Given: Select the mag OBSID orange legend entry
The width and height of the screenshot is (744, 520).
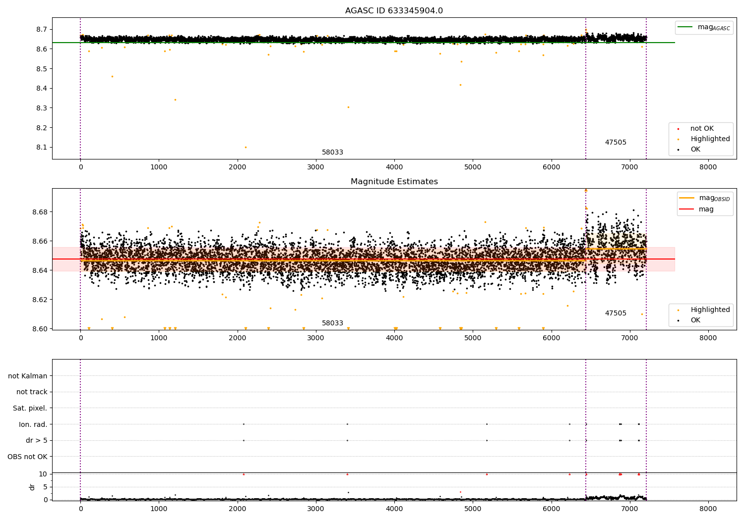Looking at the screenshot, I should pyautogui.click(x=705, y=198).
